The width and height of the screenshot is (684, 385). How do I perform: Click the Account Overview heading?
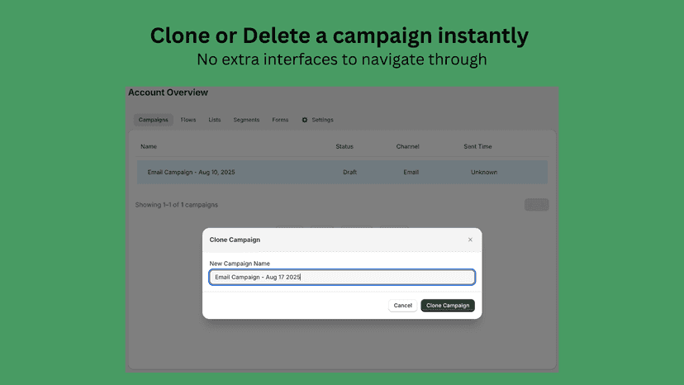(168, 93)
